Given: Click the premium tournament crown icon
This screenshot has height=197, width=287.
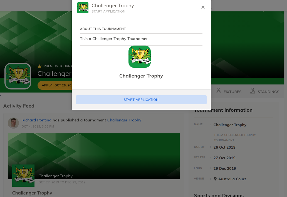Looking at the screenshot, I should pyautogui.click(x=39, y=66).
